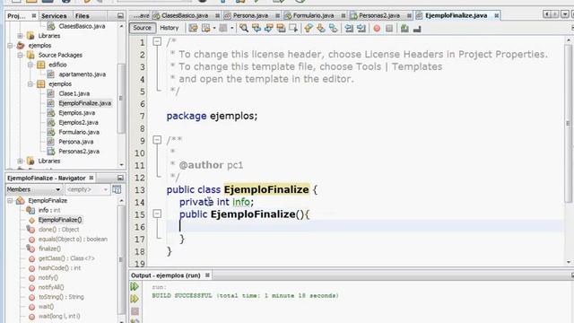The image size is (574, 323).
Task: Open the <empty> filter combo box
Action: coord(87,189)
